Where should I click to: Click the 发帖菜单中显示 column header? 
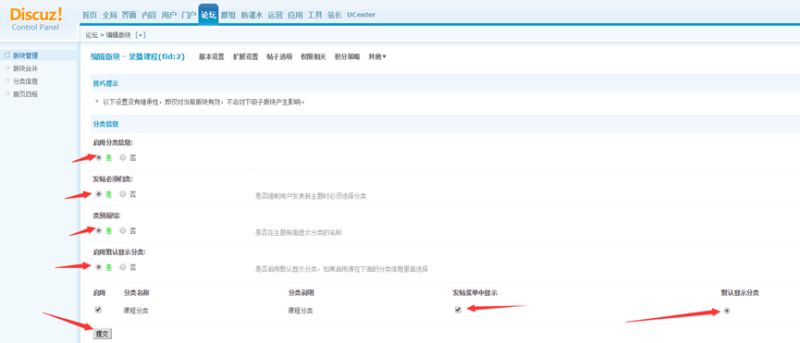[x=474, y=293]
